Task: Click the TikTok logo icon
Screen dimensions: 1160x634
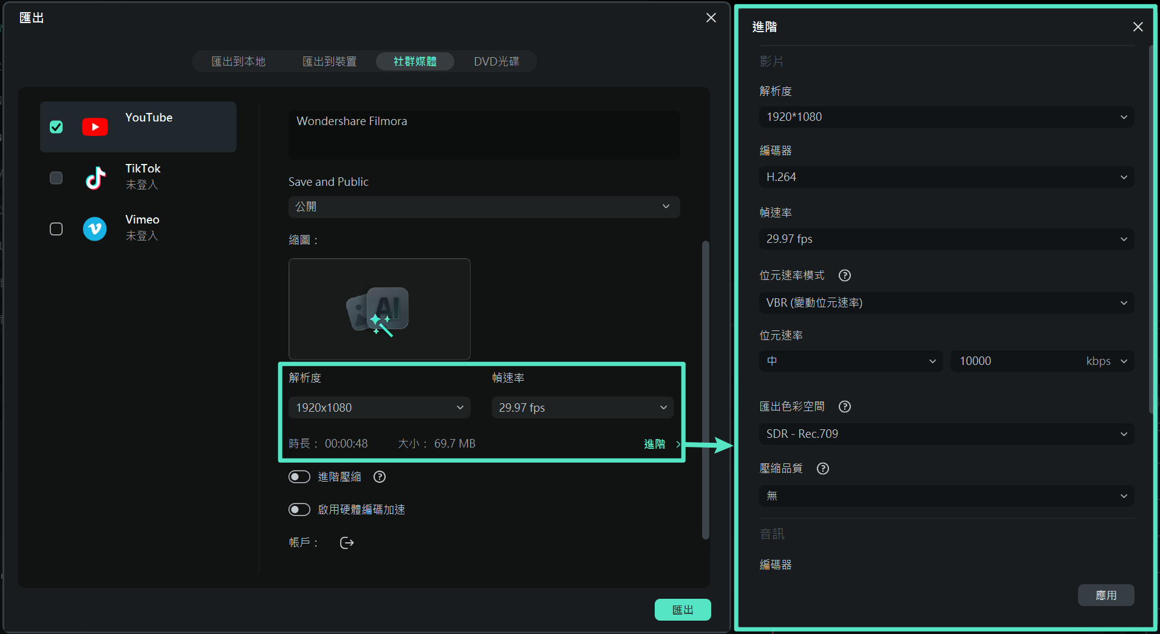Action: tap(95, 178)
